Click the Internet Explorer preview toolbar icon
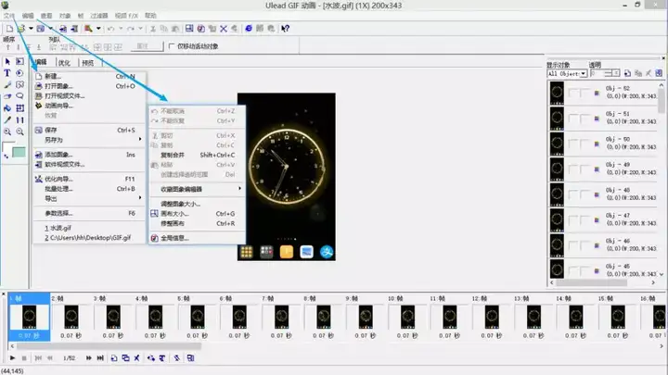 (x=249, y=29)
